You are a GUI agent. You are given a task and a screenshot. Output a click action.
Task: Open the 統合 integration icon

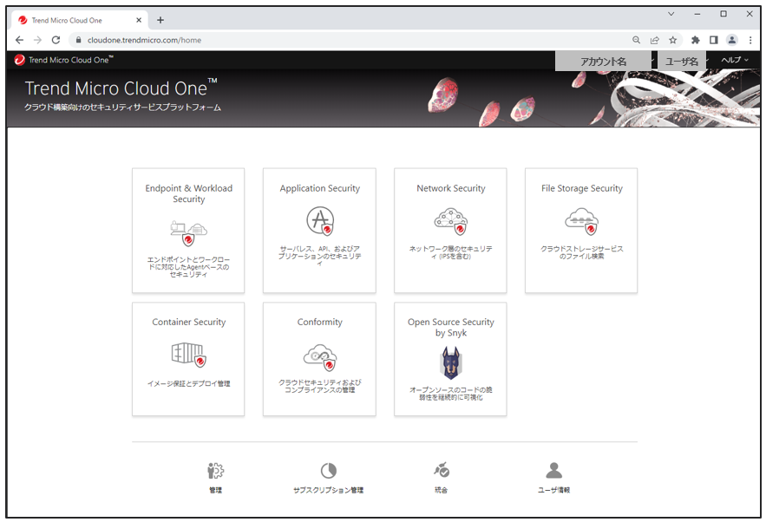(x=442, y=471)
